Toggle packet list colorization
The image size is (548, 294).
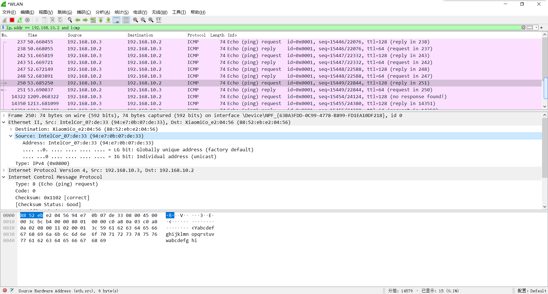pyautogui.click(x=126, y=20)
